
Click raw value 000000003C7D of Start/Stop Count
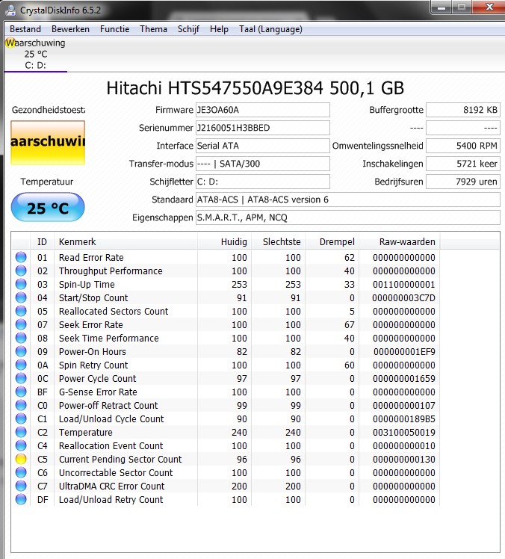[403, 298]
